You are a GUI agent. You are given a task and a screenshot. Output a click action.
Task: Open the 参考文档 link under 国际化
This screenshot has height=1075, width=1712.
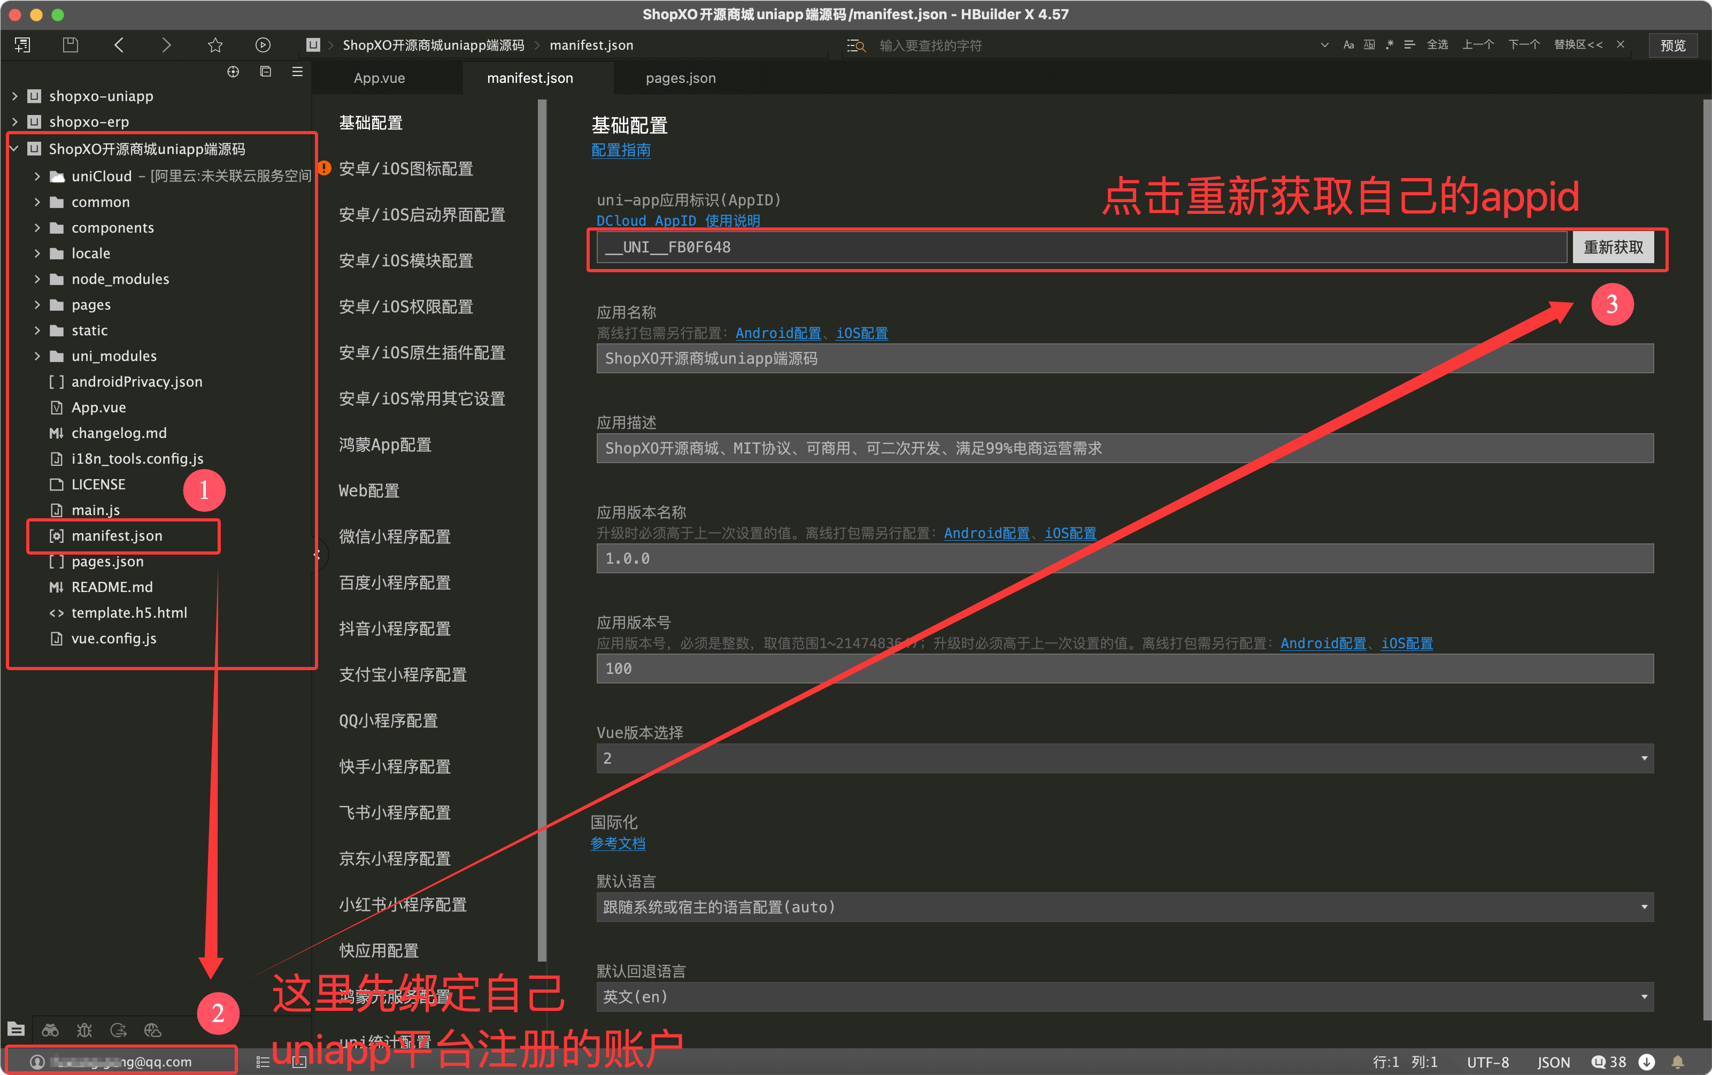pyautogui.click(x=618, y=844)
